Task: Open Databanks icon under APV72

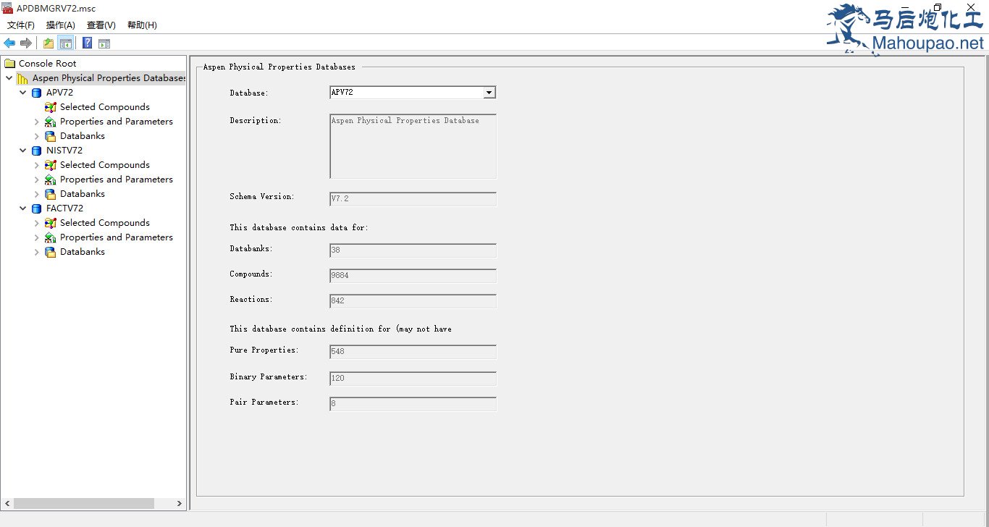Action: pyautogui.click(x=51, y=136)
